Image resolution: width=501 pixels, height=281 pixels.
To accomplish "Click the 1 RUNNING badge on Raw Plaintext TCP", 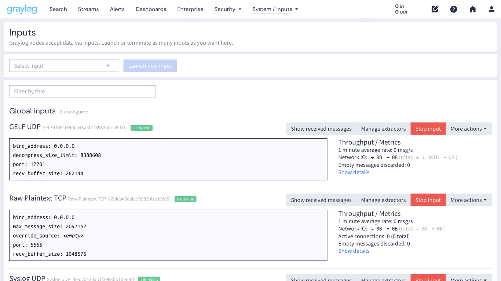I will [185, 199].
